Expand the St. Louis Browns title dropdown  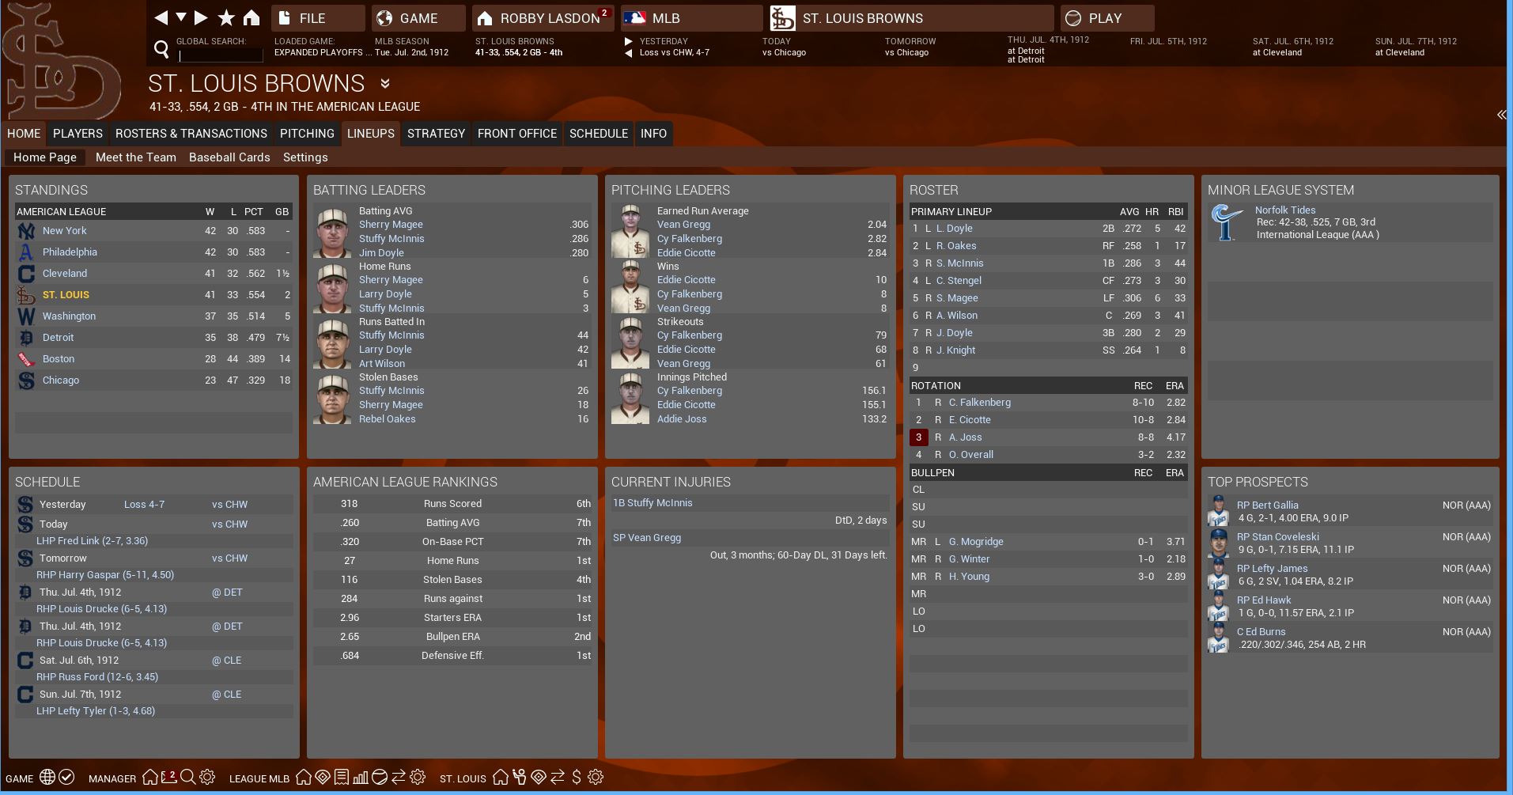385,84
